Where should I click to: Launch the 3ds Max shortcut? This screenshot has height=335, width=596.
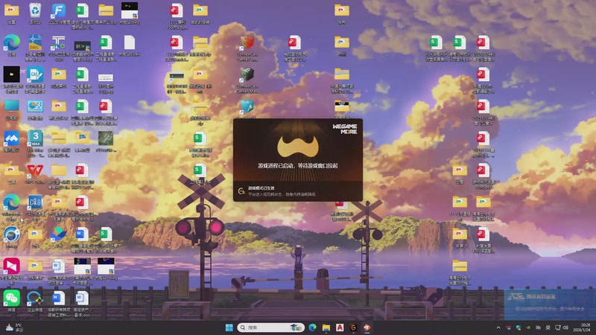click(35, 138)
